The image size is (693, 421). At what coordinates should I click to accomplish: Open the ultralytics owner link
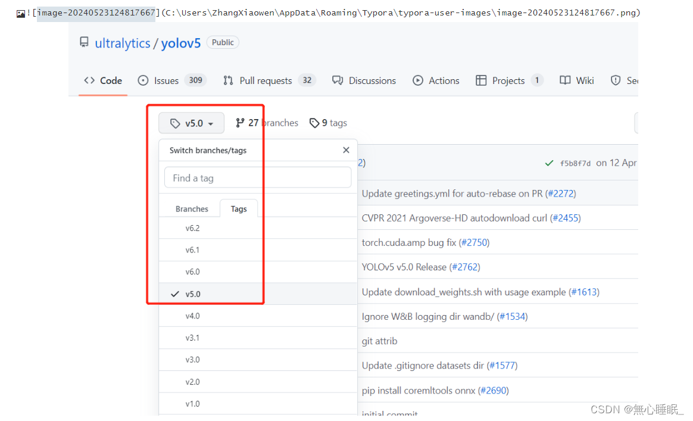click(123, 43)
